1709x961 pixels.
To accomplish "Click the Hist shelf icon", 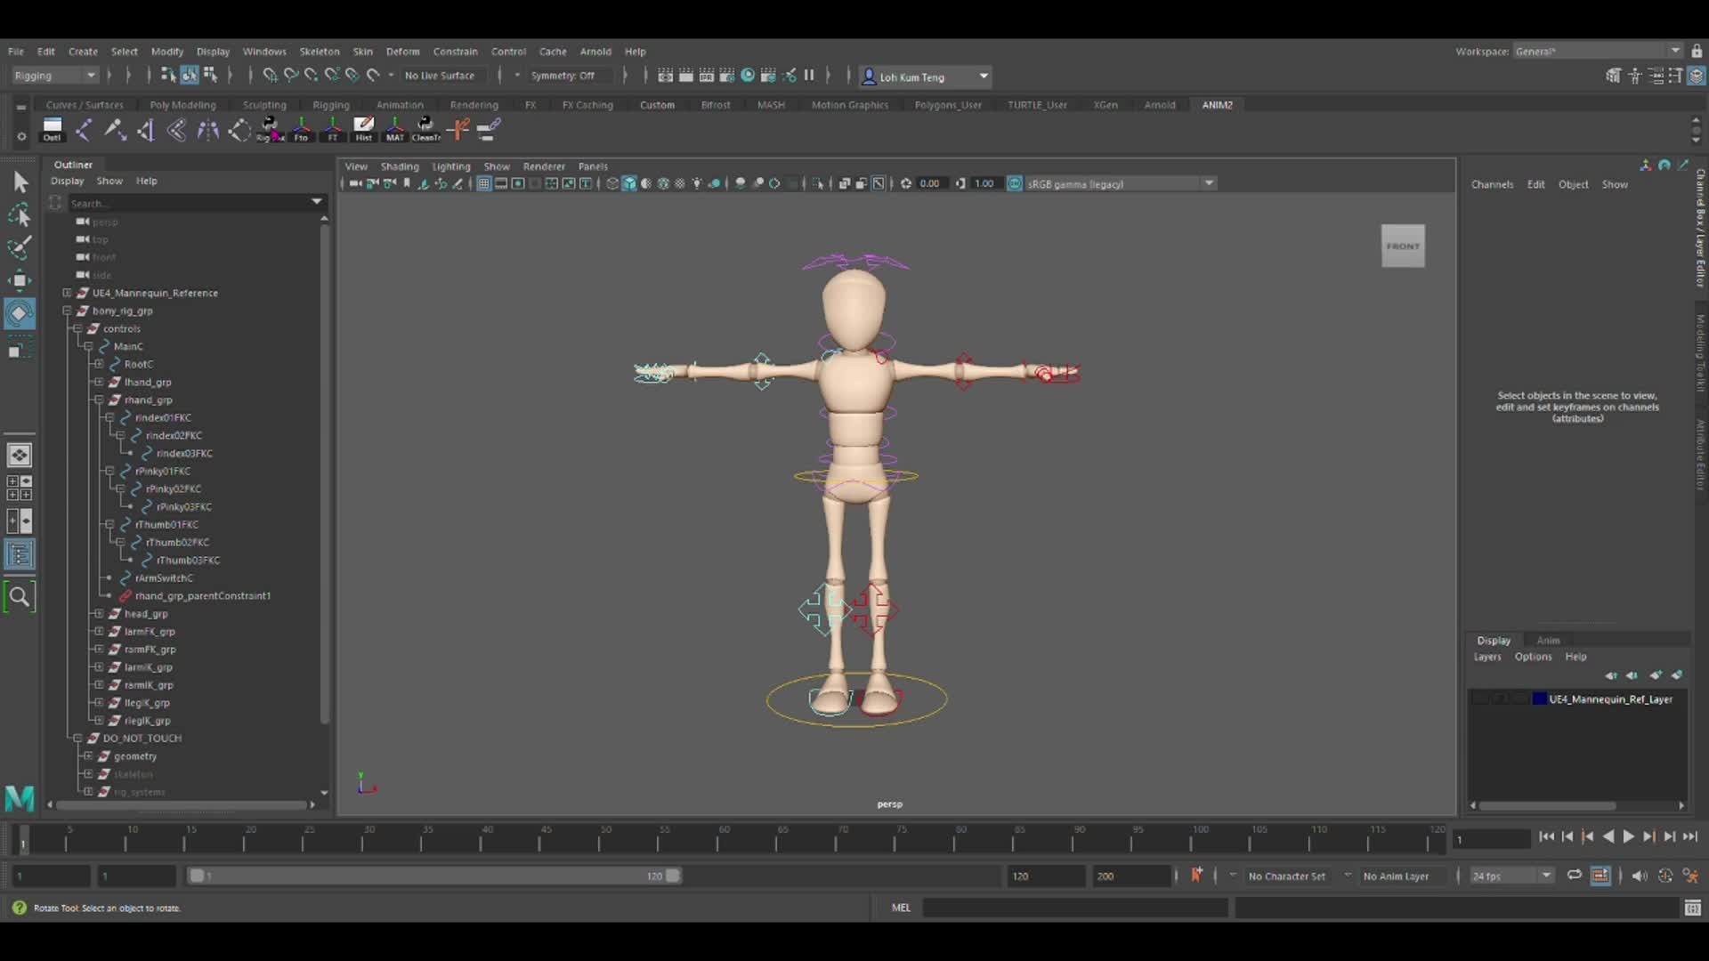I will point(364,129).
